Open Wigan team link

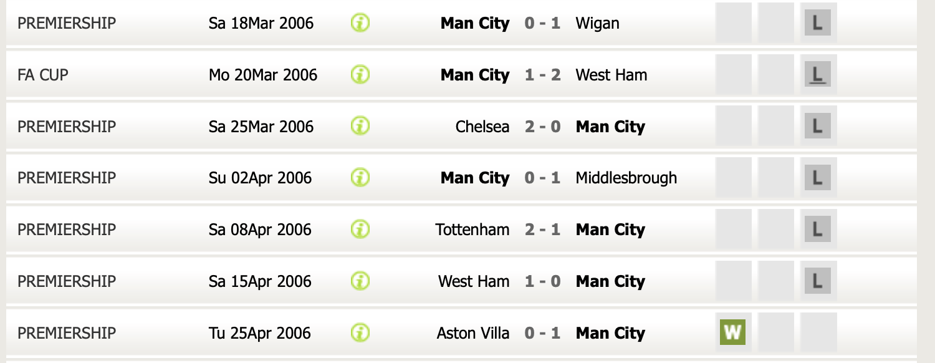click(598, 24)
